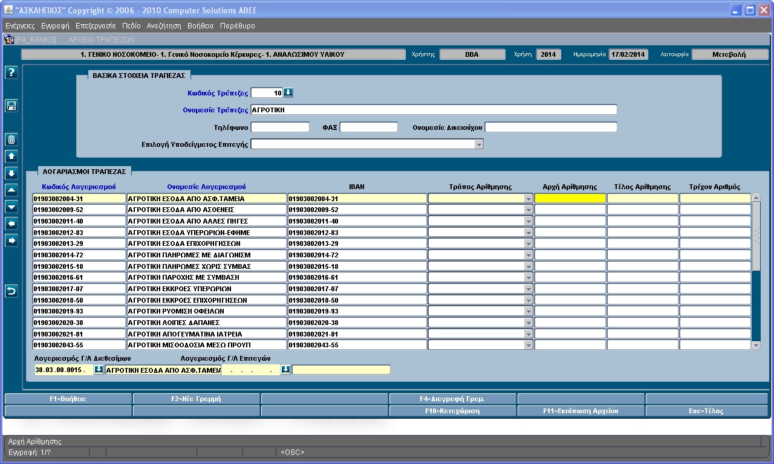The image size is (774, 464).
Task: Select row ΑΓΡΟΤΙΚΗ ΑΠΟΓΕΥΜΑΤΙΝΑ ΙΑΤΡΕΙΑ
Action: 206,334
